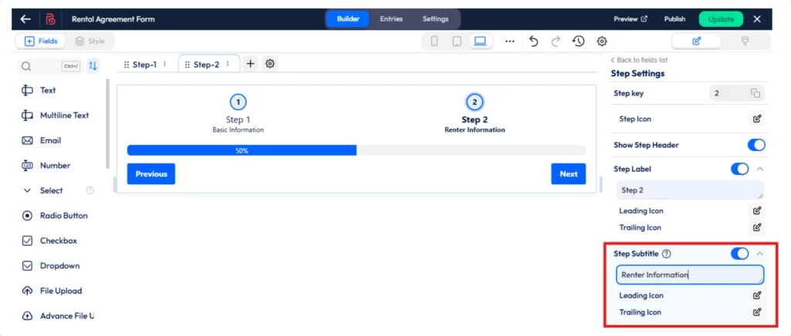791x336 pixels.
Task: Disable the Step Label toggle
Action: pyautogui.click(x=739, y=169)
